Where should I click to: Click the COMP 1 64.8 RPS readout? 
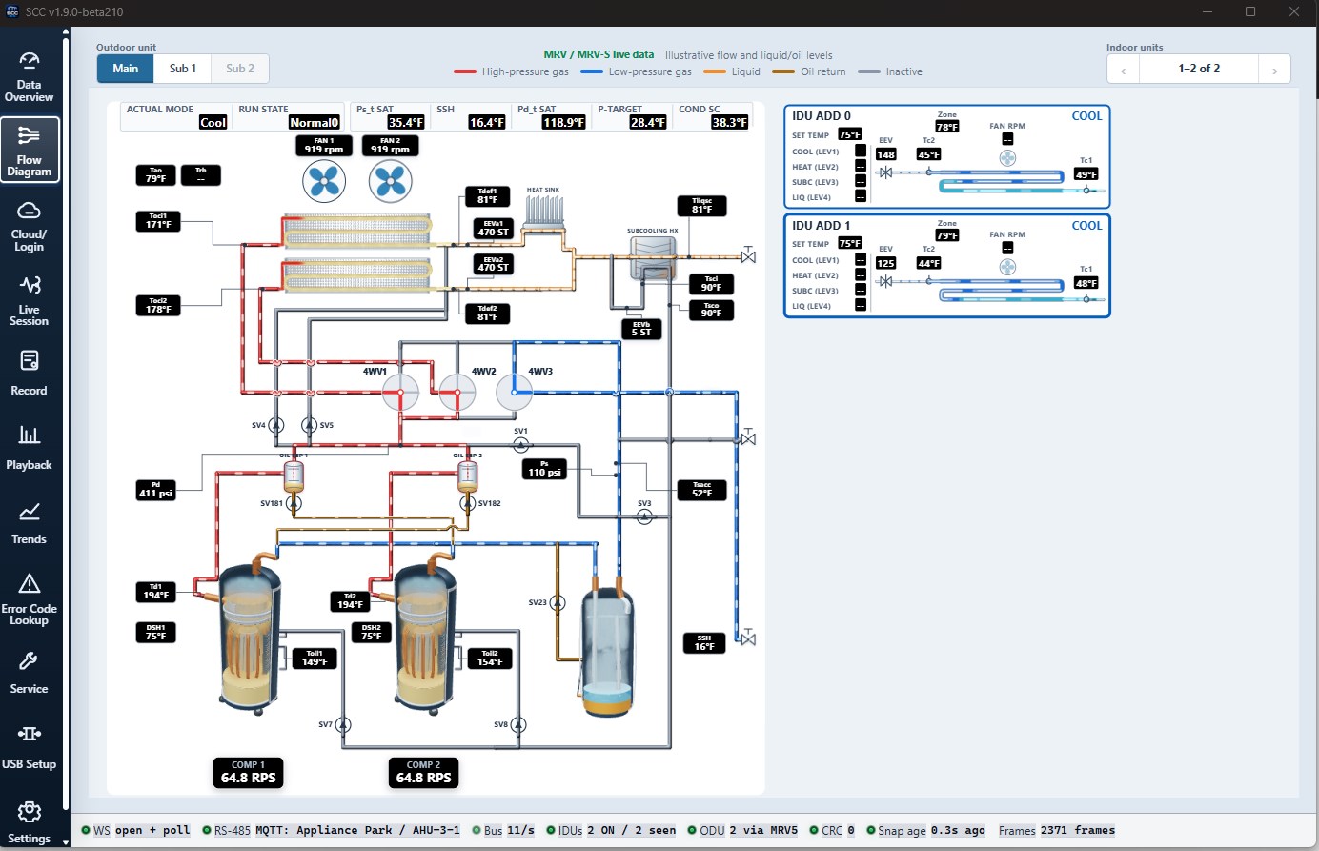coord(249,773)
